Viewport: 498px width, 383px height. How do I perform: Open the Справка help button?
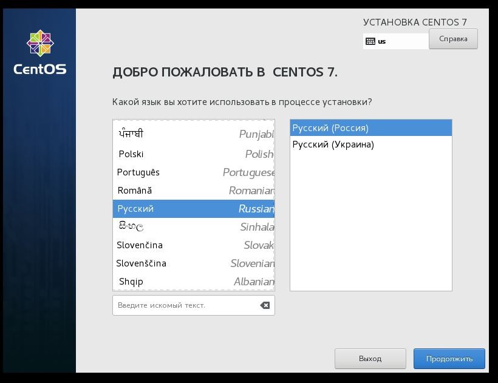point(453,39)
